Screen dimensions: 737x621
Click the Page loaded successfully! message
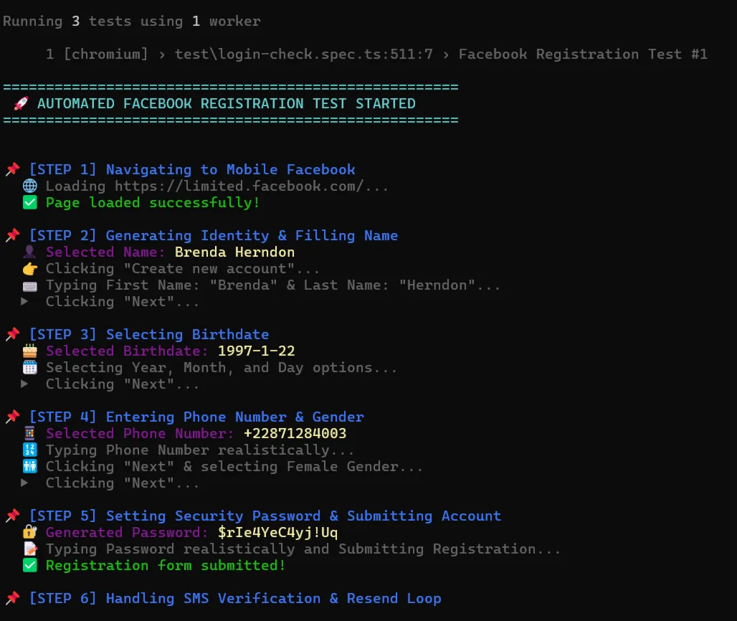point(153,203)
